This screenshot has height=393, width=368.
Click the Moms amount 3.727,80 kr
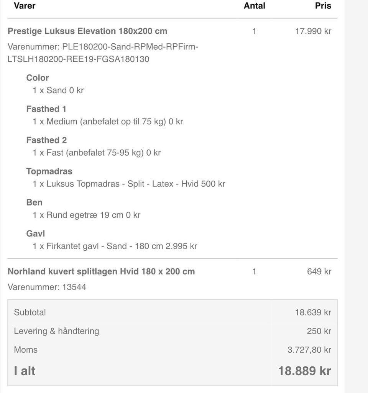[309, 350]
